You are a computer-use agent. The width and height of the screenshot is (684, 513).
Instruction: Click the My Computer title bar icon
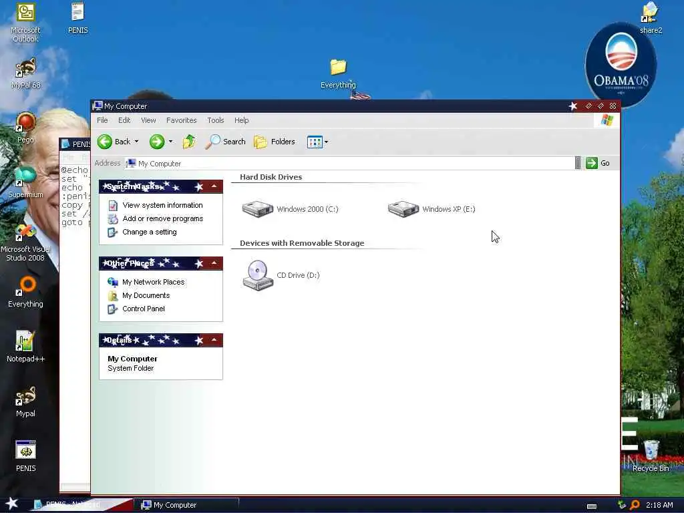click(x=98, y=106)
